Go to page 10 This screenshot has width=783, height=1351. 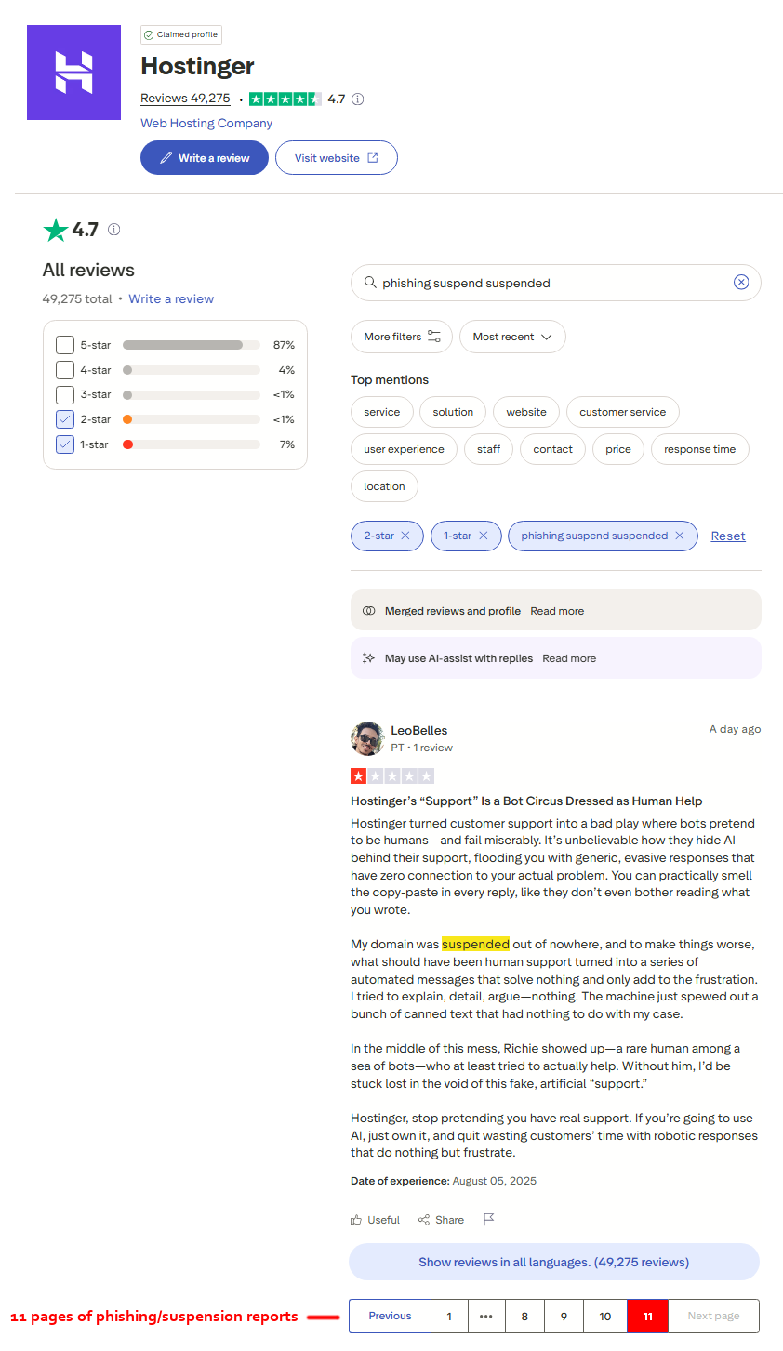point(605,1316)
